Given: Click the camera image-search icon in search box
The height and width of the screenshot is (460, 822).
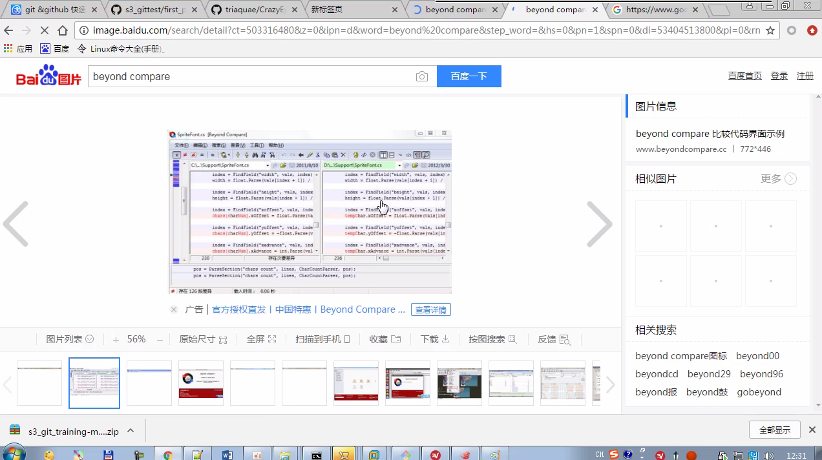Looking at the screenshot, I should coord(422,76).
